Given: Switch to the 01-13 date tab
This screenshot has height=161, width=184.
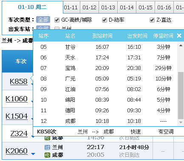Looking at the screenshot, I should [x=108, y=7].
